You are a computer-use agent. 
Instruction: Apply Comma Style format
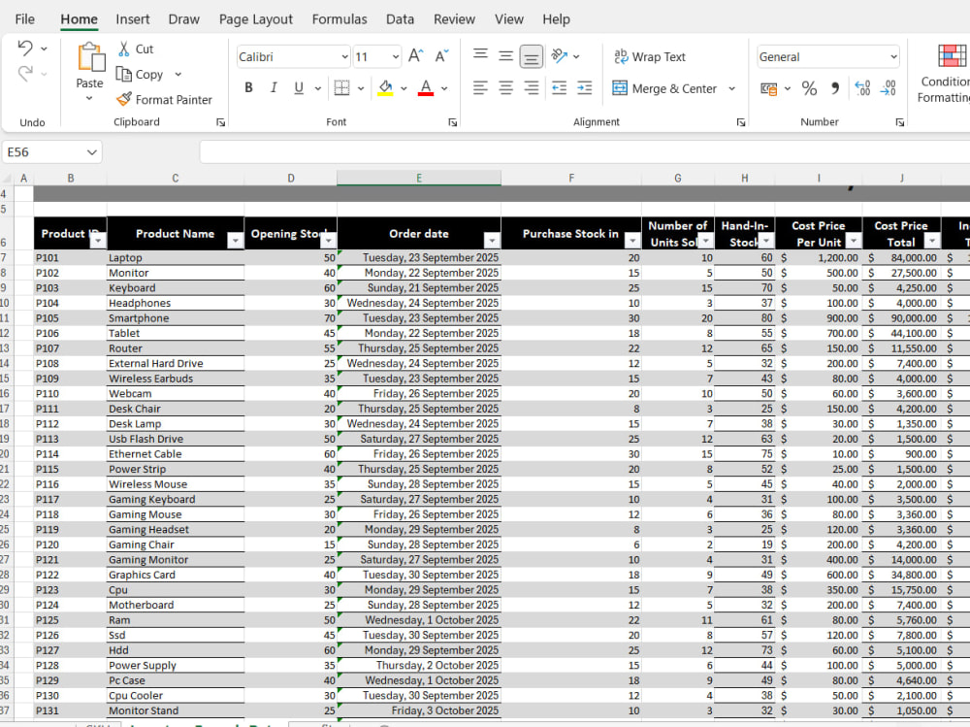835,88
